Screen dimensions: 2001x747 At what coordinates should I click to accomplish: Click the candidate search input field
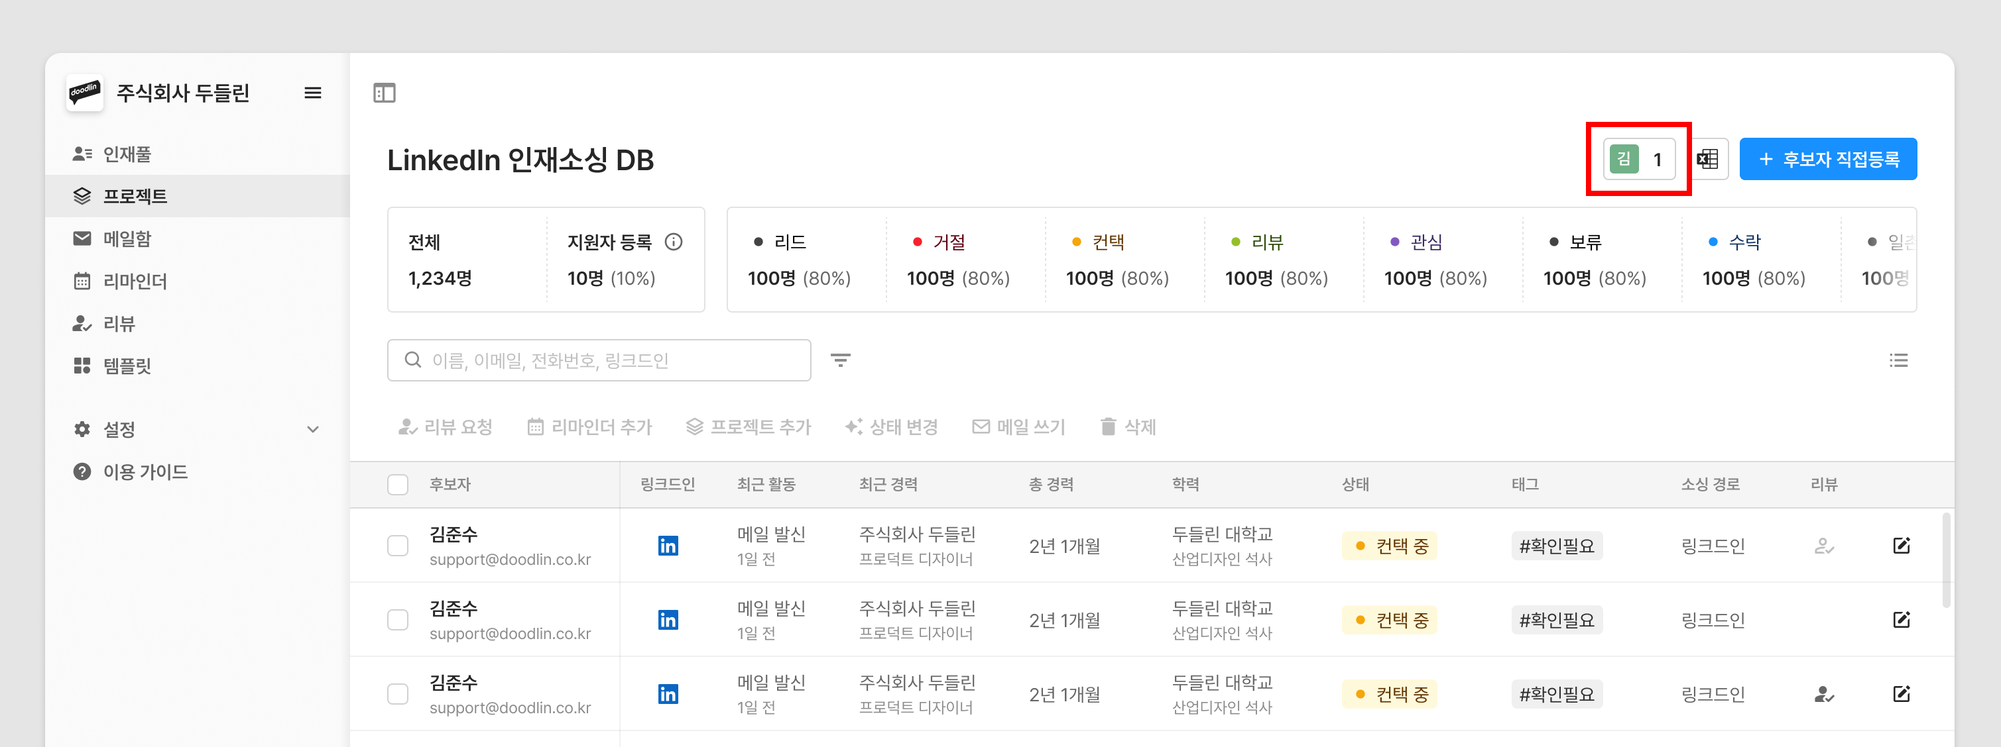click(599, 360)
